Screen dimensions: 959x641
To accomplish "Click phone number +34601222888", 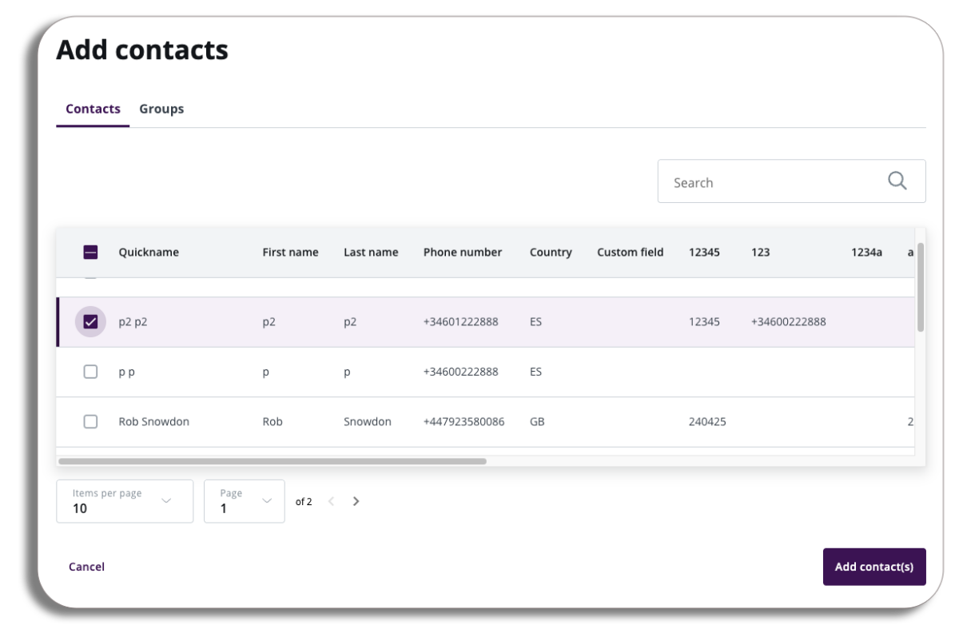I will click(x=460, y=322).
